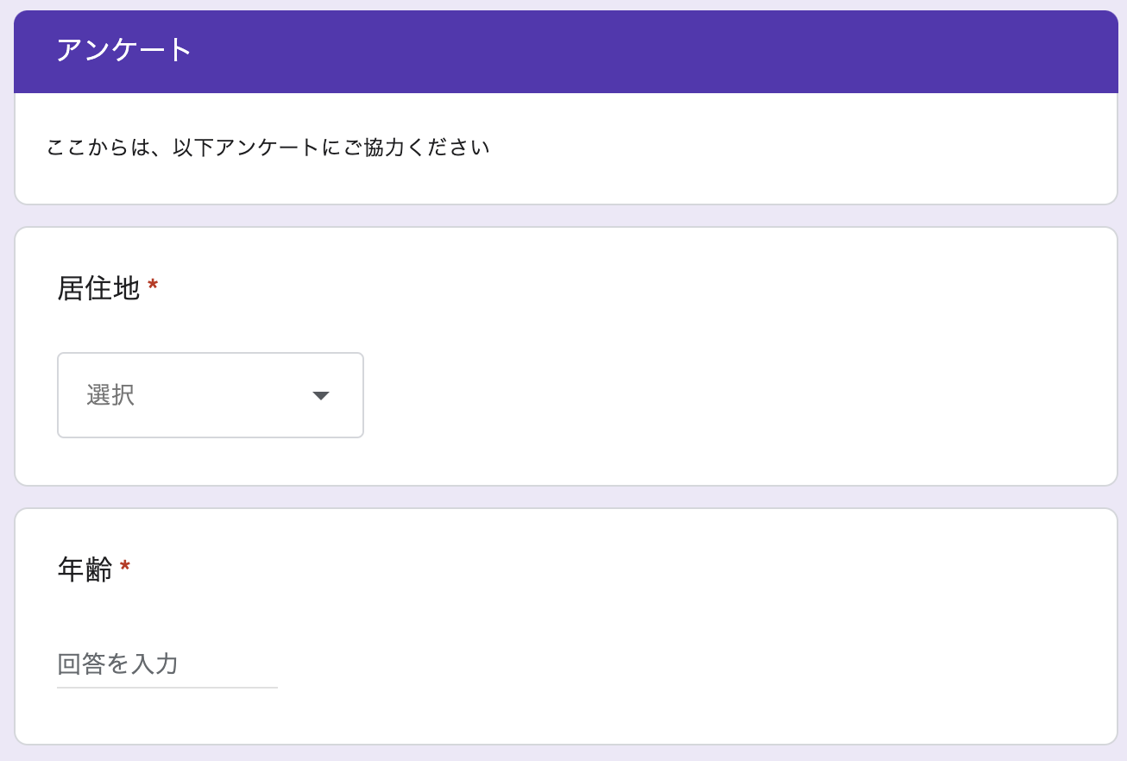Screen dimensions: 1127x761
Task: Click the 居住地 question label
Action: click(x=98, y=288)
